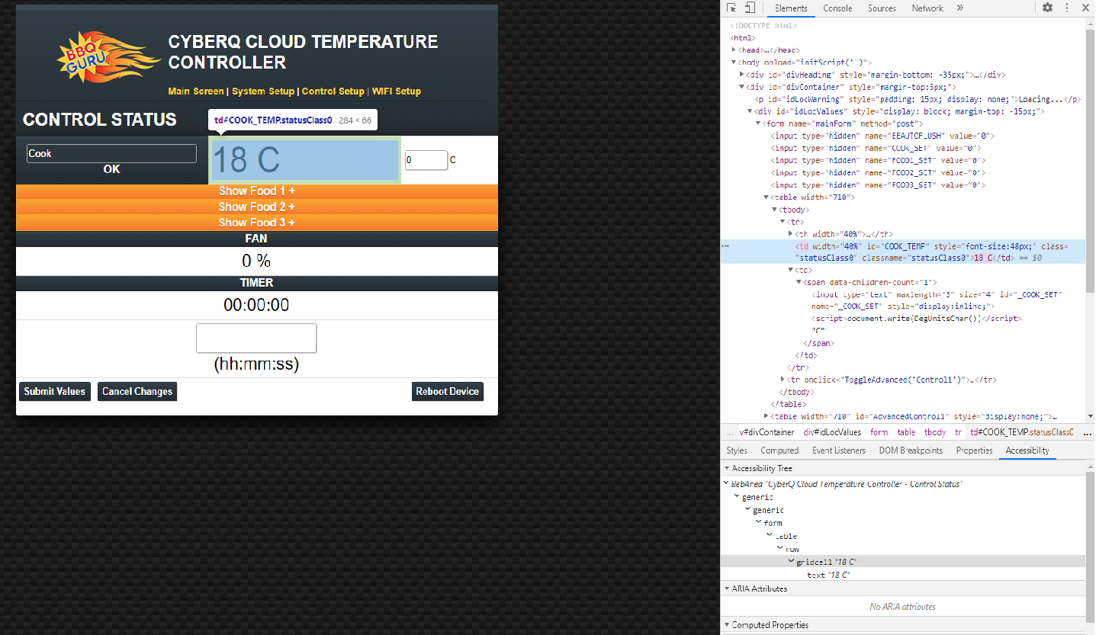Select the highlighted COOK_TEMP td source line

903,252
